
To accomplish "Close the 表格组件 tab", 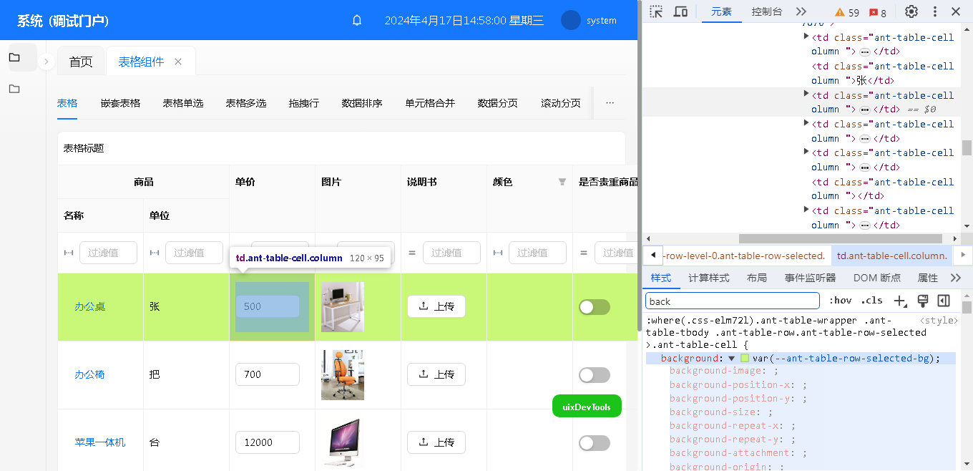I will 178,62.
